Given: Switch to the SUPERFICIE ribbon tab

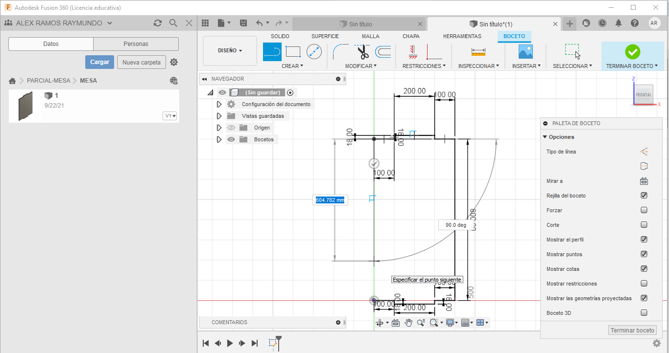Looking at the screenshot, I should [325, 36].
